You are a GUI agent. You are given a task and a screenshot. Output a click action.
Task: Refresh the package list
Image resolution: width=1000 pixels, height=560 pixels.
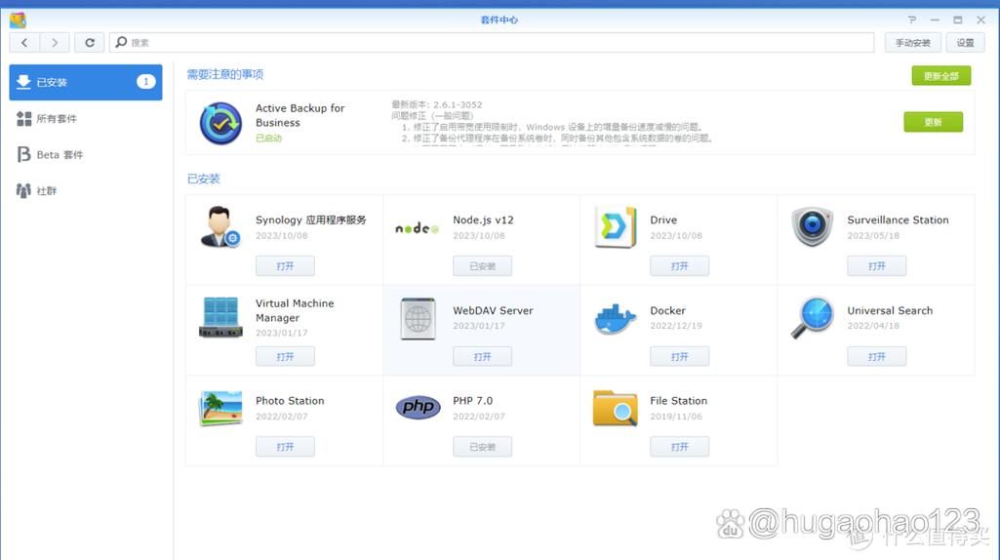coord(90,43)
